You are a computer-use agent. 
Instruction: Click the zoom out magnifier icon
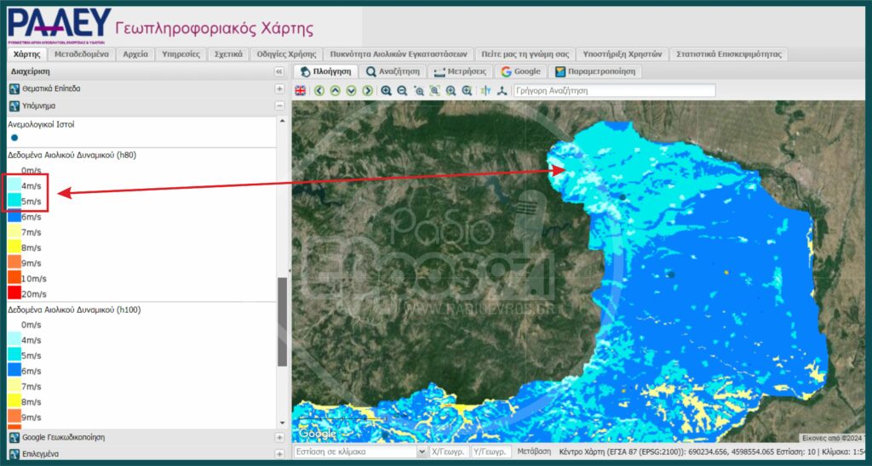coord(402,90)
